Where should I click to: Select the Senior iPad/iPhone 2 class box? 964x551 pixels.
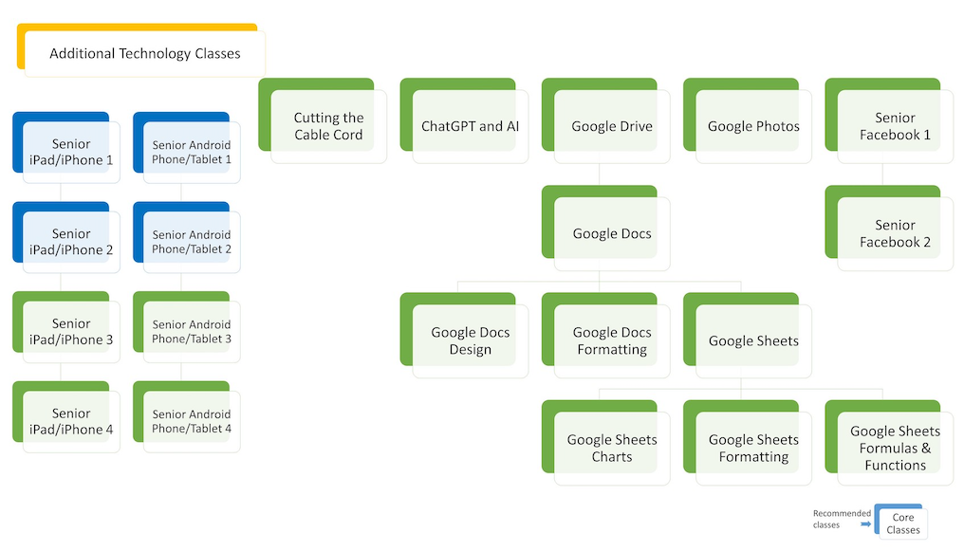coord(66,238)
